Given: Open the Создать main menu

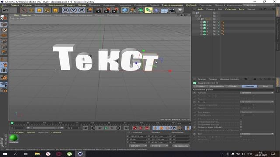Looking at the screenshot, I should (27, 5).
